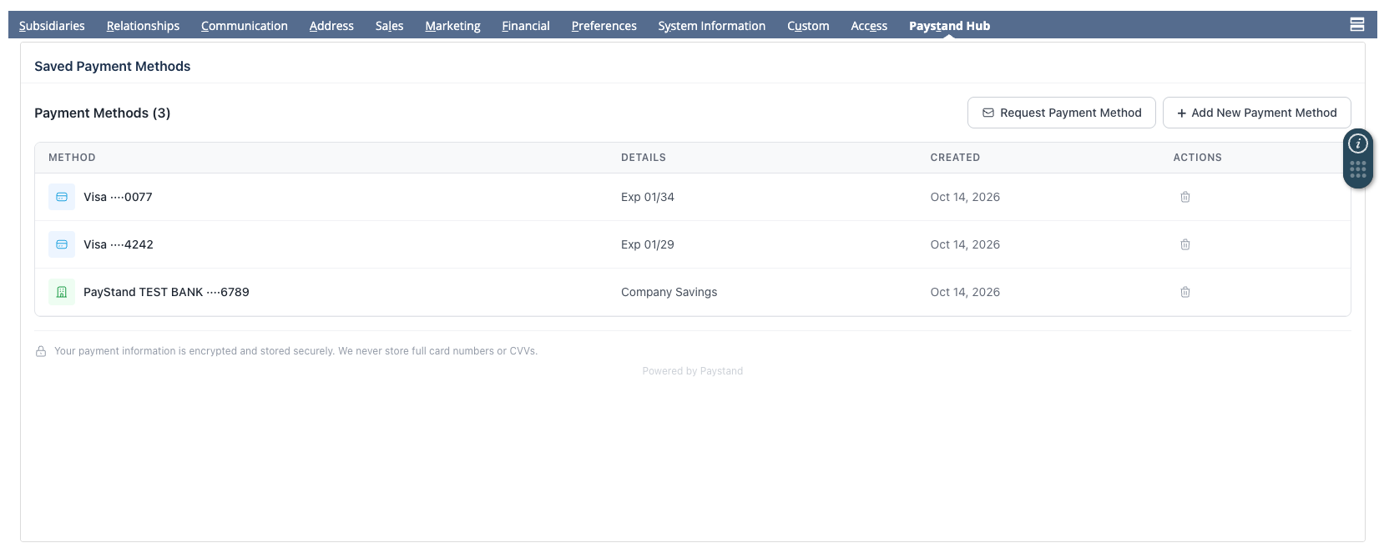Delete the PayStand TEST BANK method
The height and width of the screenshot is (558, 1384).
[x=1184, y=292]
